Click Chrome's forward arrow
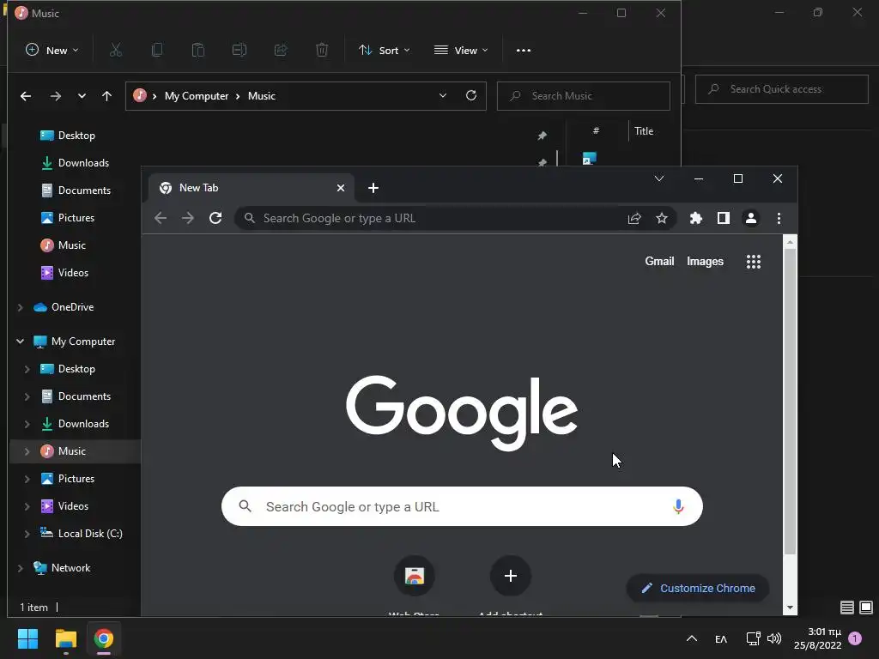879x659 pixels. point(188,218)
